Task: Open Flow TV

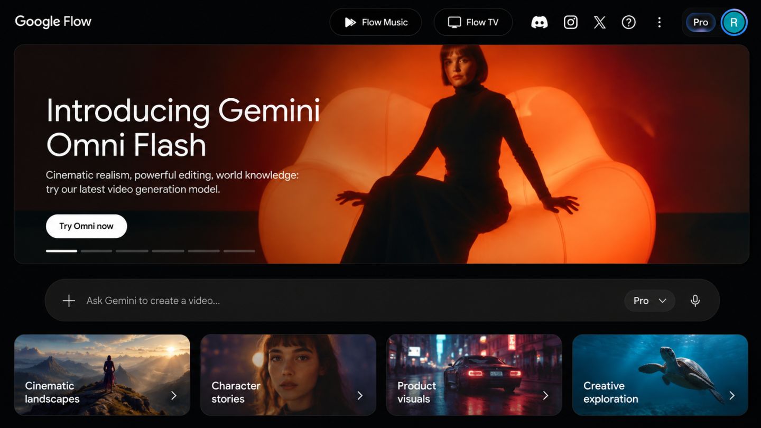Action: coord(473,22)
